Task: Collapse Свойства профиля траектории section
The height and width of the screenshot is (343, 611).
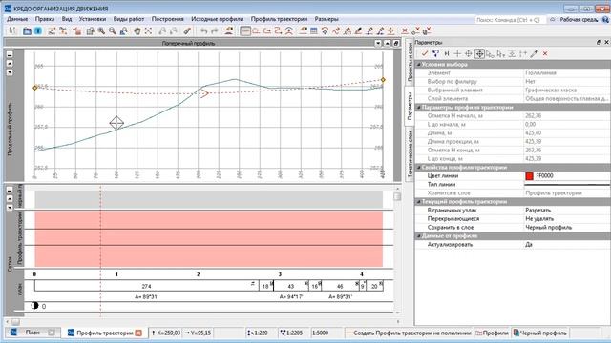Action: coord(419,168)
